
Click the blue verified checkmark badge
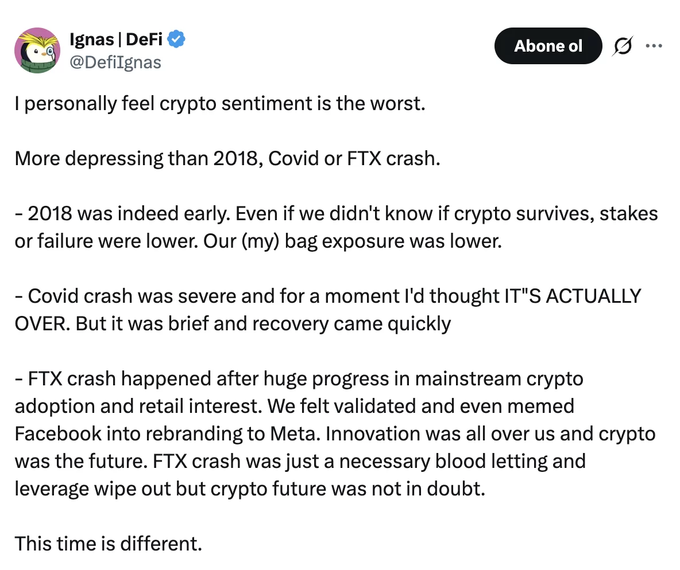176,40
